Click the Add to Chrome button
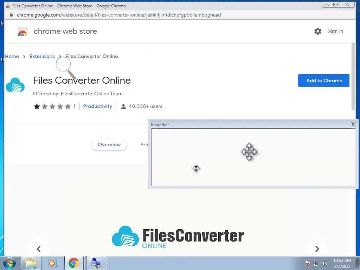This screenshot has width=360, height=270. click(324, 81)
